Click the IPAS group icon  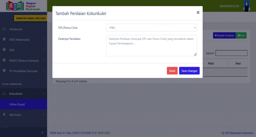tap(4, 50)
